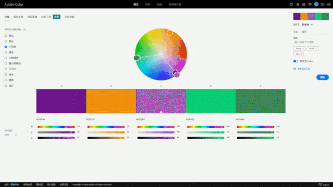Image resolution: width=333 pixels, height=187 pixels.
Task: Open the accessibility tools link
Action: point(303,69)
